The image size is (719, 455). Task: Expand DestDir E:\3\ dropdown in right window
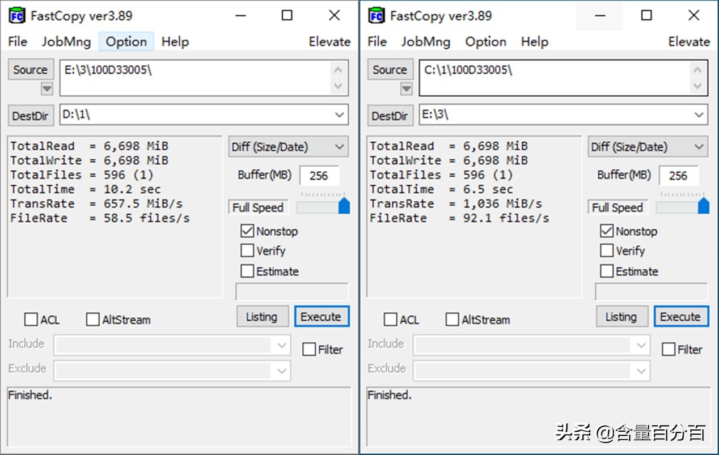[x=699, y=115]
